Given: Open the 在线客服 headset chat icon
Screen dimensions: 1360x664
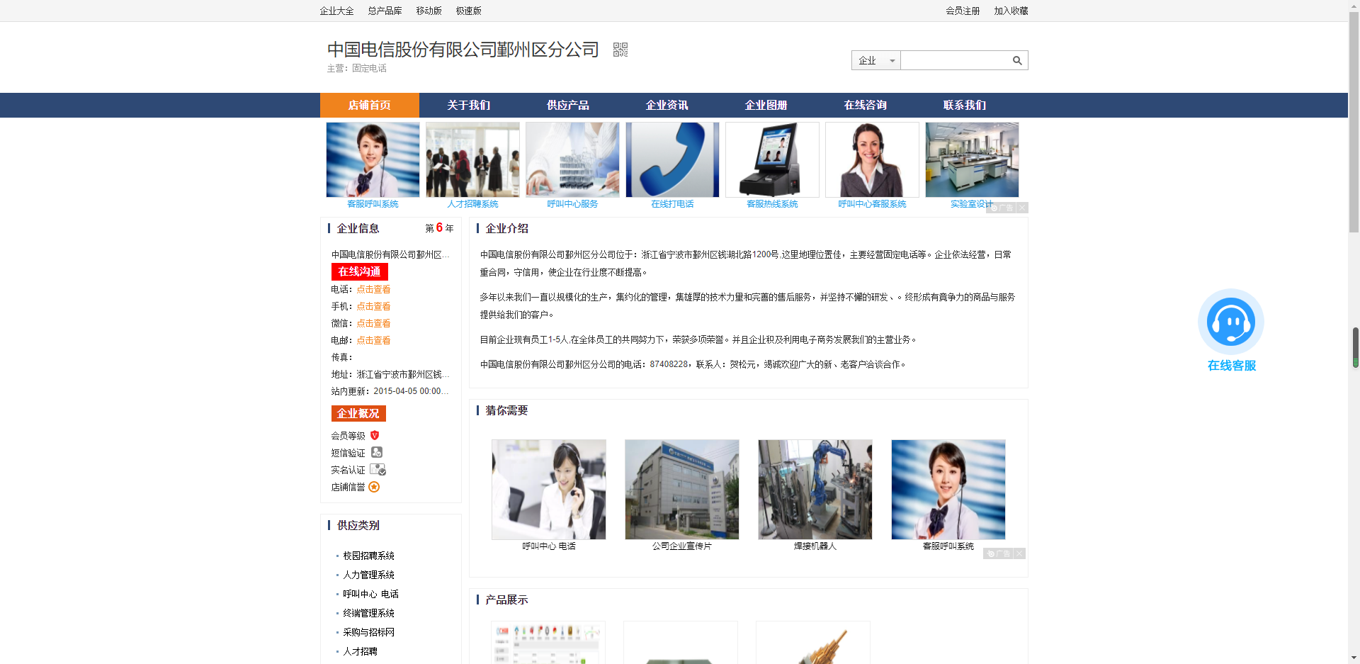Looking at the screenshot, I should click(x=1231, y=322).
